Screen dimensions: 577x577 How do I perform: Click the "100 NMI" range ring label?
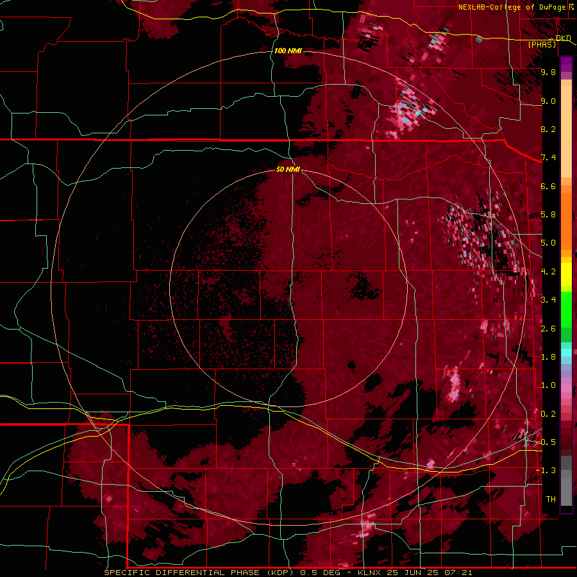pyautogui.click(x=288, y=51)
